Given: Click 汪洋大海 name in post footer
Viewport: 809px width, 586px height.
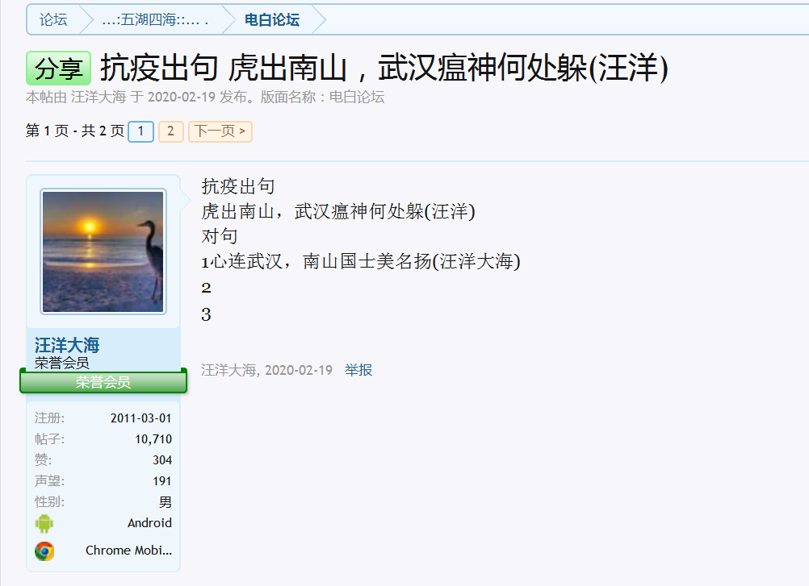Looking at the screenshot, I should (x=228, y=370).
